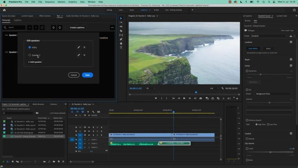Open program monitor settings wrench
Viewport: 298px width, 168px height.
pos(222,88)
